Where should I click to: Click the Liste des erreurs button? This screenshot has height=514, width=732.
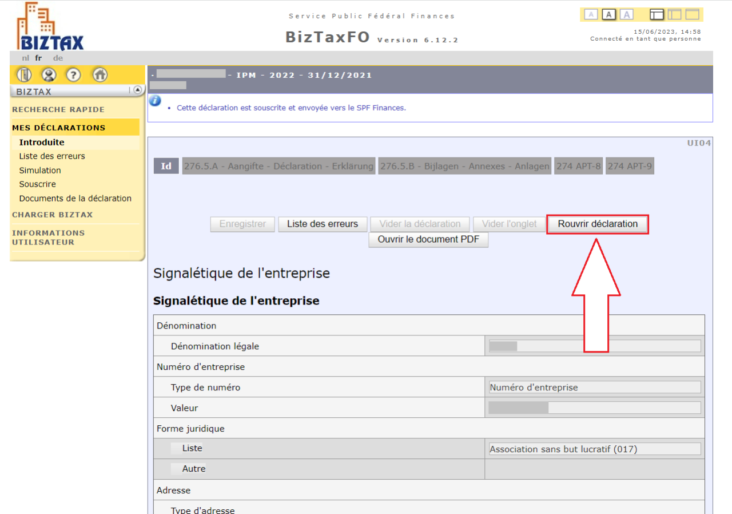[x=323, y=224]
